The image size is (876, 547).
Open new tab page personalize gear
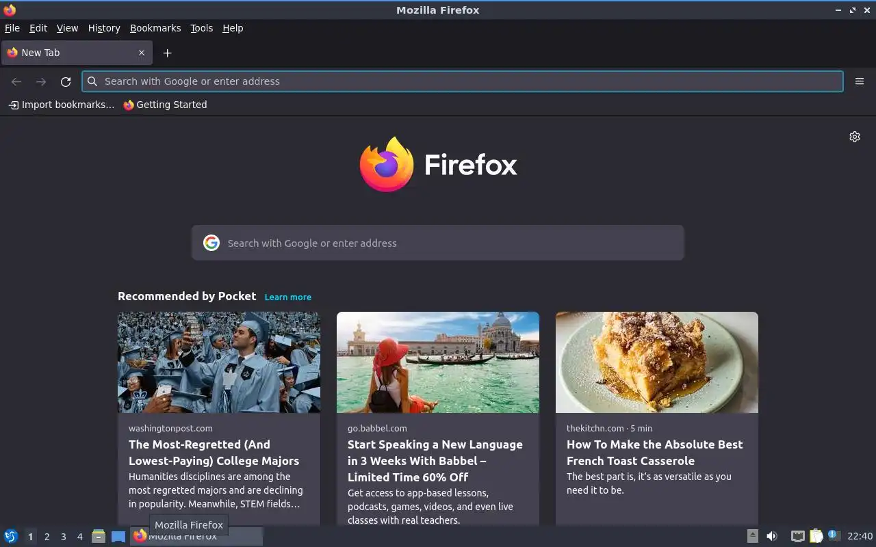point(855,137)
